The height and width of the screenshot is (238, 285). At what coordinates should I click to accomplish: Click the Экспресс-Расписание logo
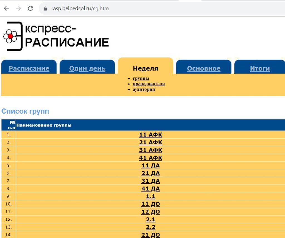56,36
